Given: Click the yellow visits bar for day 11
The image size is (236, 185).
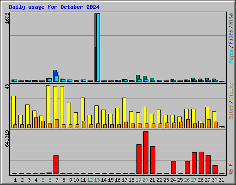Looking at the screenshot, I should coord(83,109).
